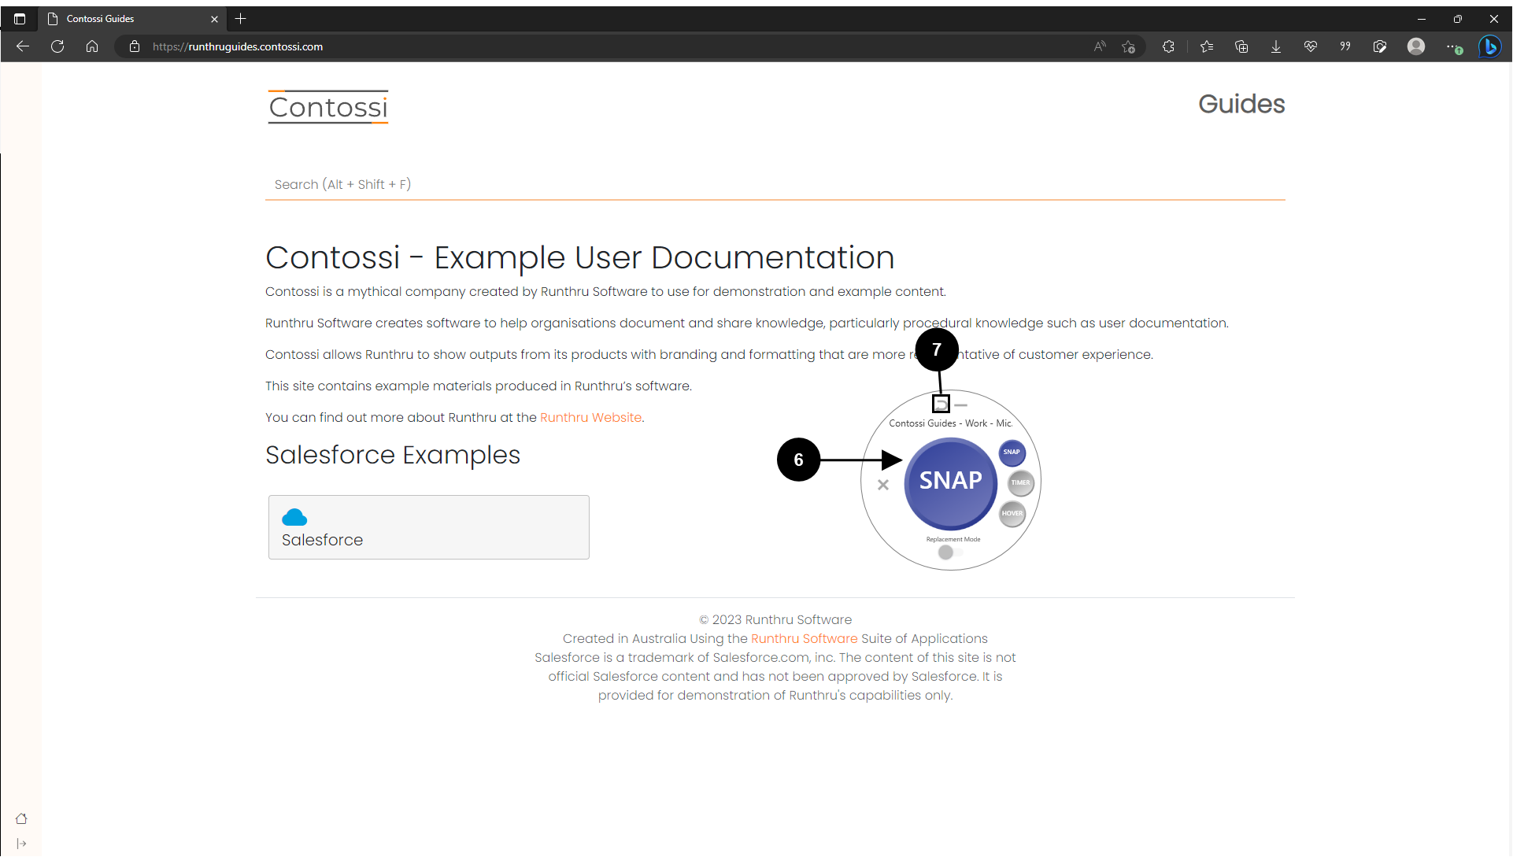Open the Salesforce examples card

(x=428, y=527)
